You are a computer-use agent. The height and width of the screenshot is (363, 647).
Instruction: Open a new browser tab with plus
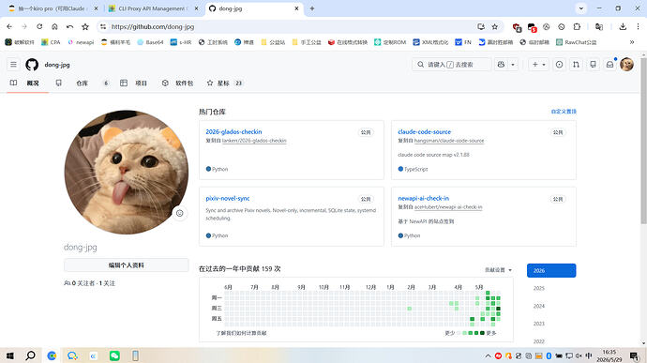click(312, 8)
